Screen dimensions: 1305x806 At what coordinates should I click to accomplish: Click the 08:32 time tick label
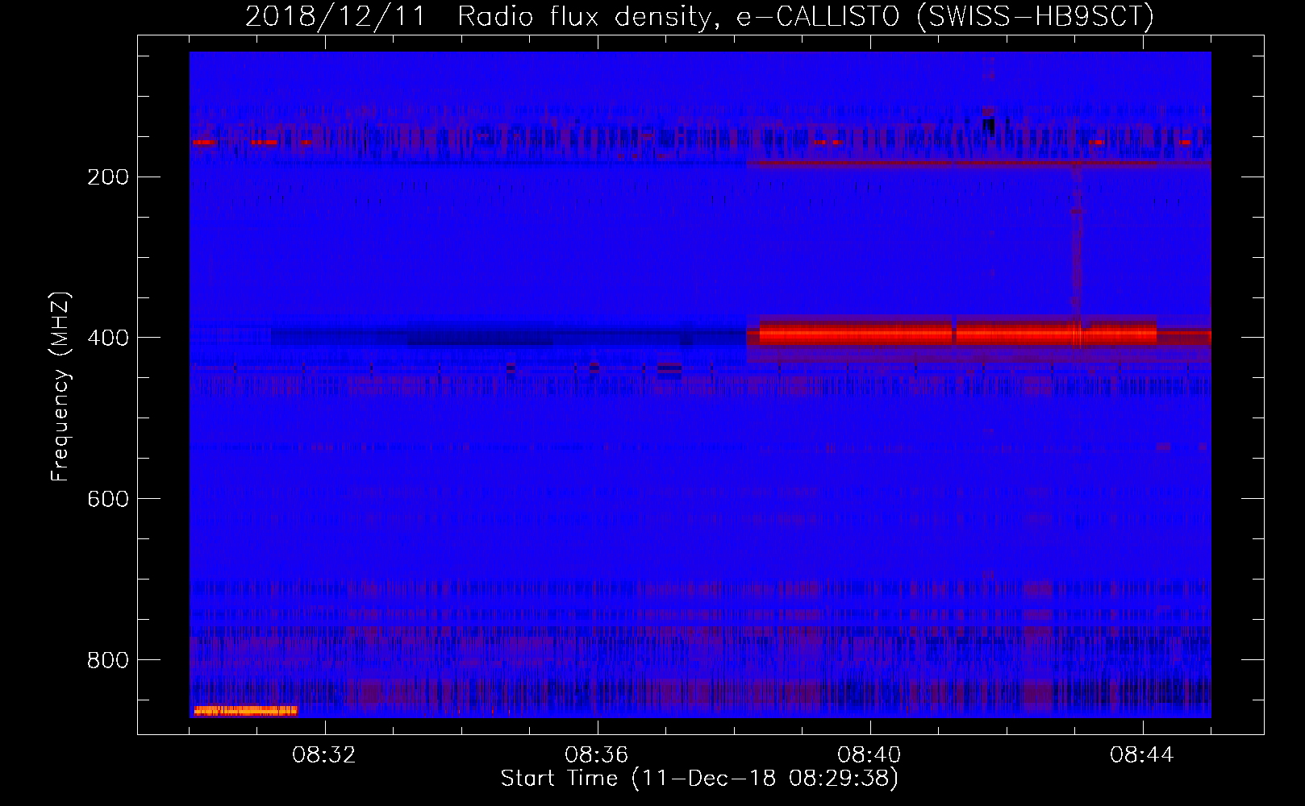pos(324,755)
